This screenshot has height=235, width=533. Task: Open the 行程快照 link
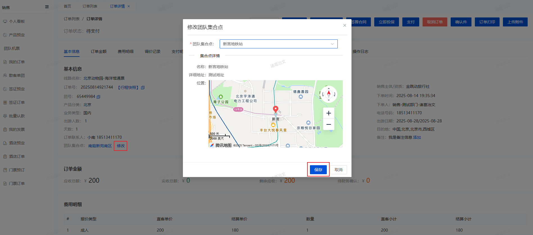coord(128,88)
